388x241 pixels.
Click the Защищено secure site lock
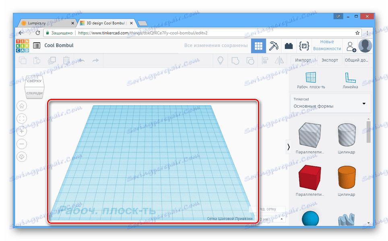point(60,33)
